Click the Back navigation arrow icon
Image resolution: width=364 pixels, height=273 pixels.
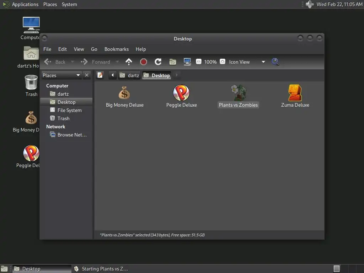click(48, 62)
